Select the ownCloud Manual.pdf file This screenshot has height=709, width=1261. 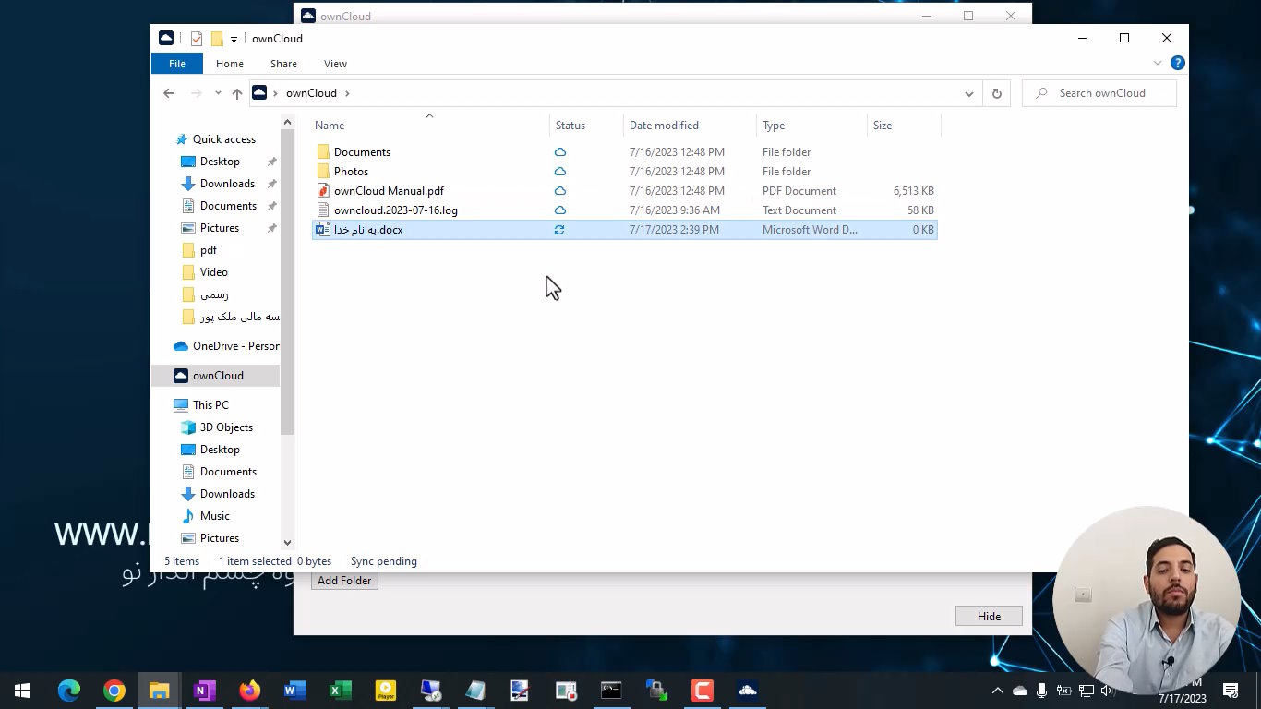click(x=389, y=191)
